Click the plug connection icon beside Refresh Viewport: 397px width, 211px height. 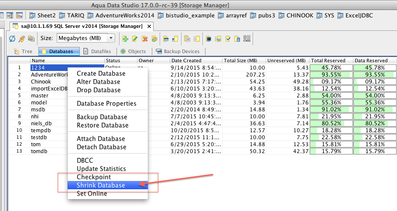(22, 39)
